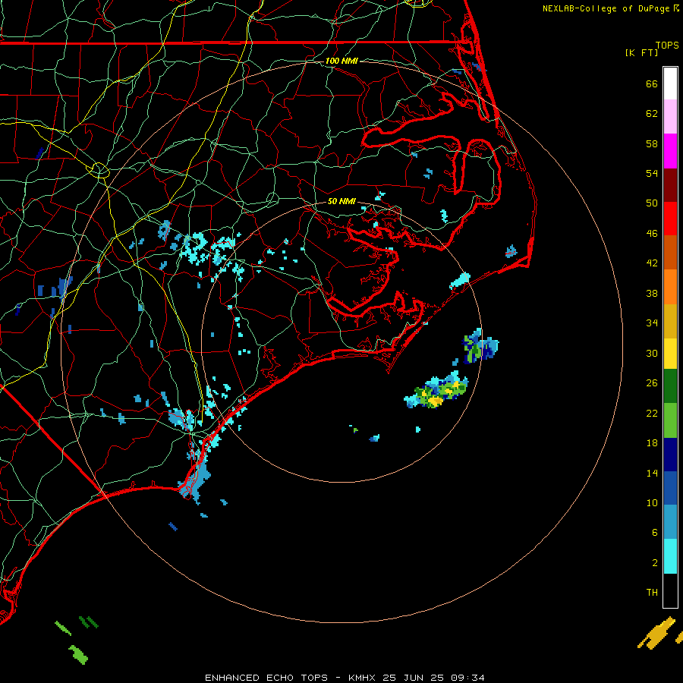Click the 62 legend value

(652, 114)
